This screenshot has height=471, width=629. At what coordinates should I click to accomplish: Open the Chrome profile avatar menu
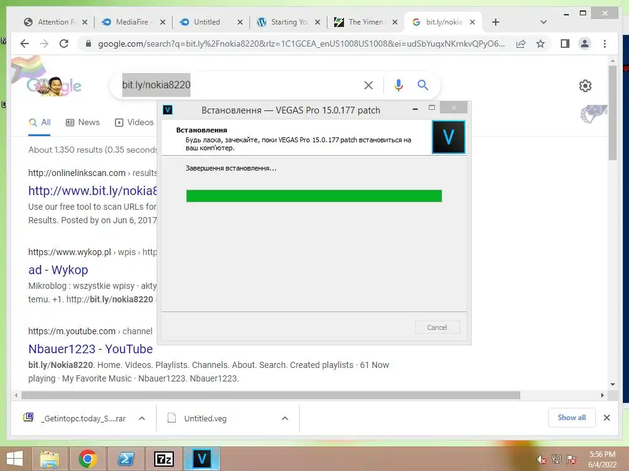[x=585, y=44]
